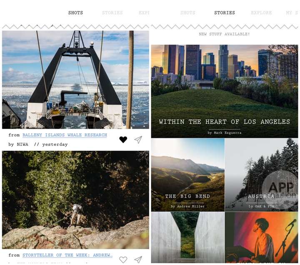
Task: Unlike the Balleny Islands whale research shot
Action: click(123, 140)
